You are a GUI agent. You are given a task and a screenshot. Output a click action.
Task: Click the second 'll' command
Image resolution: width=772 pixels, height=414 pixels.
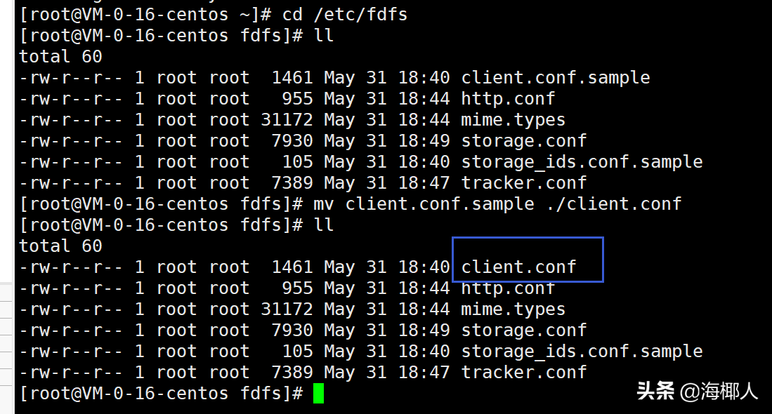point(325,225)
